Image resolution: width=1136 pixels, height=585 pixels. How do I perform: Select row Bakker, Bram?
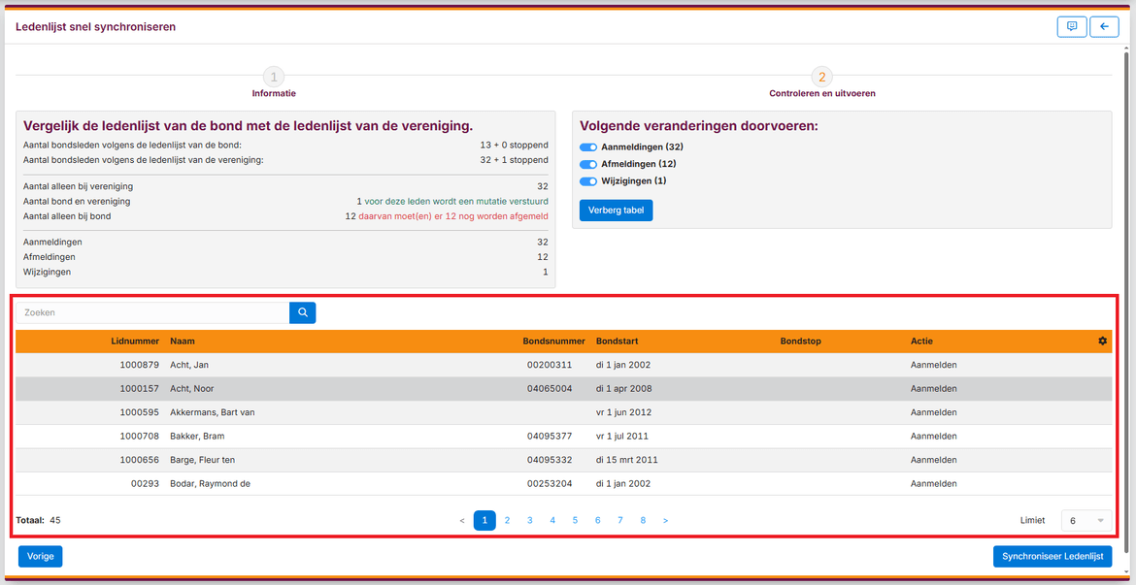click(x=564, y=436)
